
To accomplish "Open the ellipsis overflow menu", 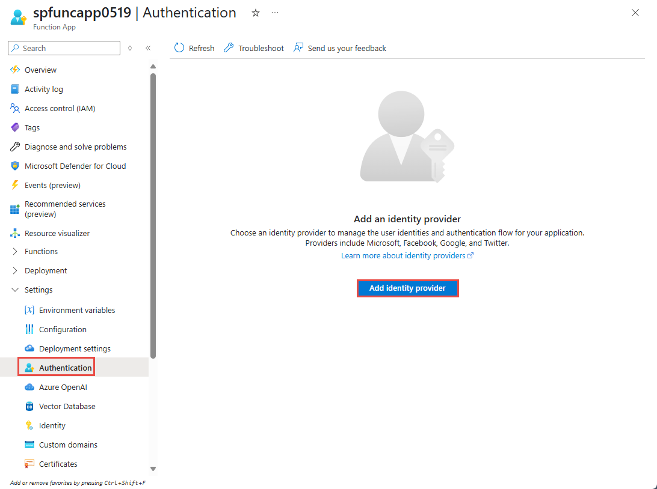I will point(275,13).
